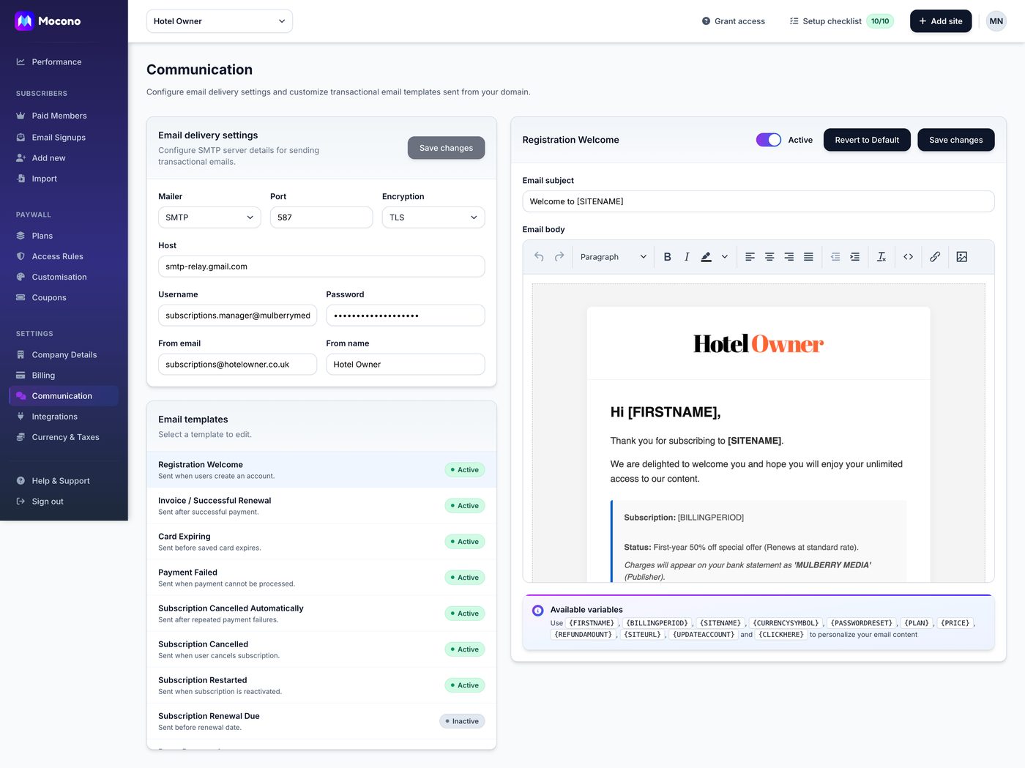
Task: Justify the text
Action: coord(808,257)
